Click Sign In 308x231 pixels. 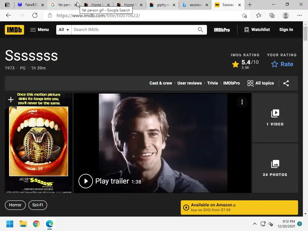[286, 30]
